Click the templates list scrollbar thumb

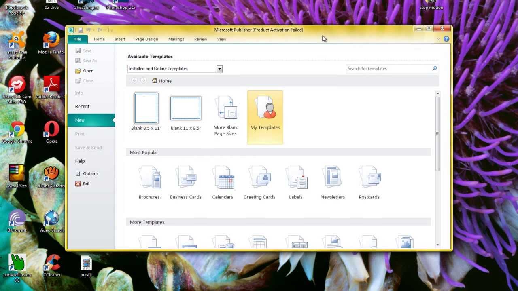(x=437, y=133)
